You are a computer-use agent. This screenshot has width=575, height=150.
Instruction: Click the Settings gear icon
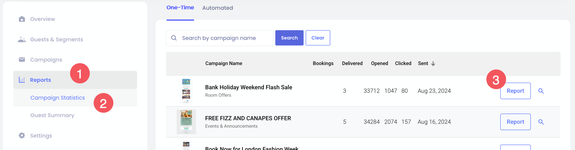tap(22, 135)
